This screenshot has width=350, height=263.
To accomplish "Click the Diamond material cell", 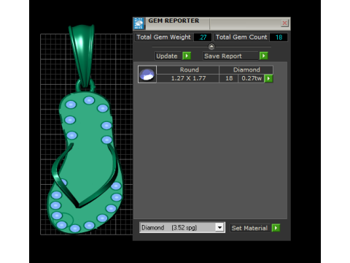I will pos(246,69).
